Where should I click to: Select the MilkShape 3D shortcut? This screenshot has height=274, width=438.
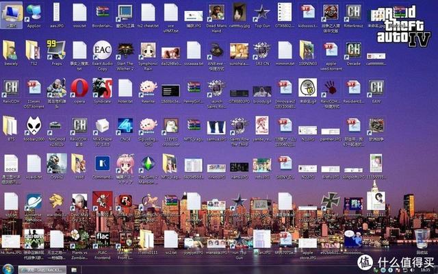[102, 125]
